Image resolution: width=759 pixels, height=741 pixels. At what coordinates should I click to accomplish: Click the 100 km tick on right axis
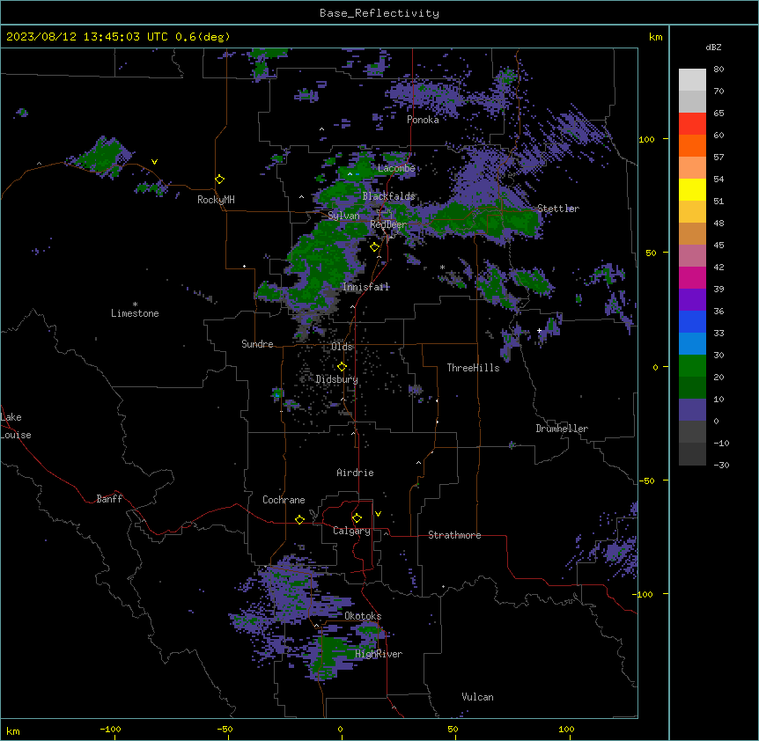646,139
